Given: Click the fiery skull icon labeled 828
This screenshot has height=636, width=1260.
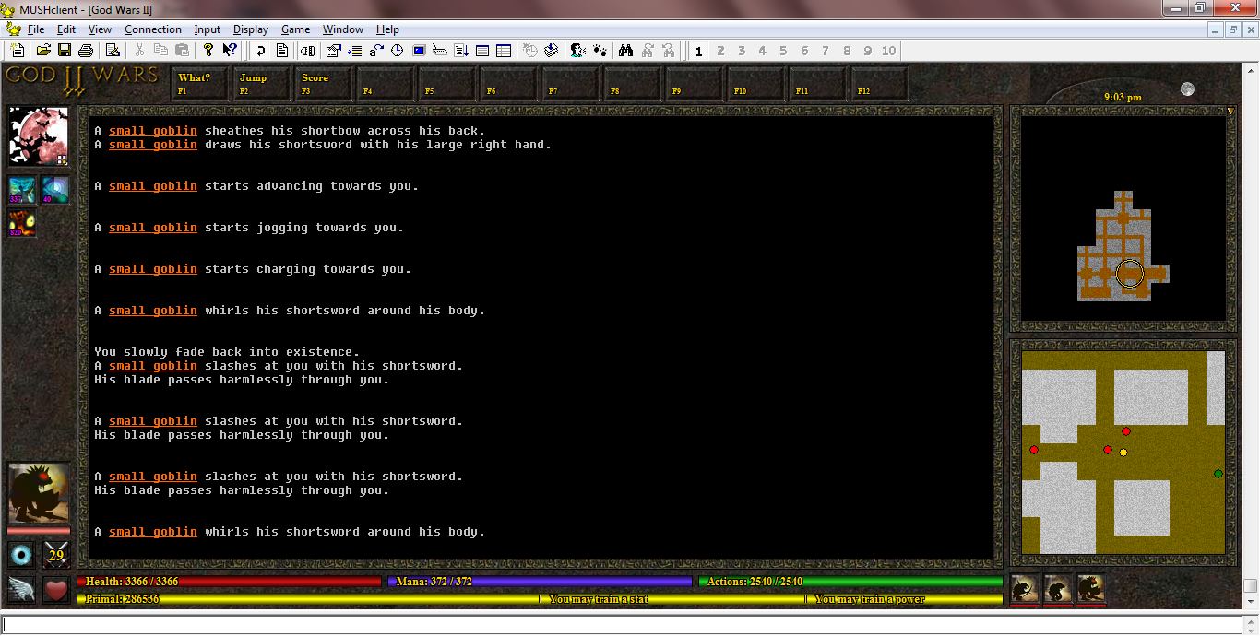Looking at the screenshot, I should tap(22, 223).
